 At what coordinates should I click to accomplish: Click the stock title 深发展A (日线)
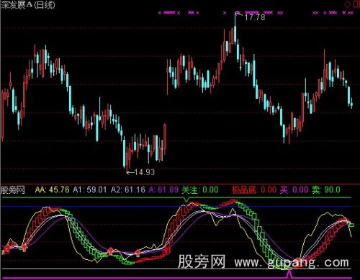(x=28, y=5)
